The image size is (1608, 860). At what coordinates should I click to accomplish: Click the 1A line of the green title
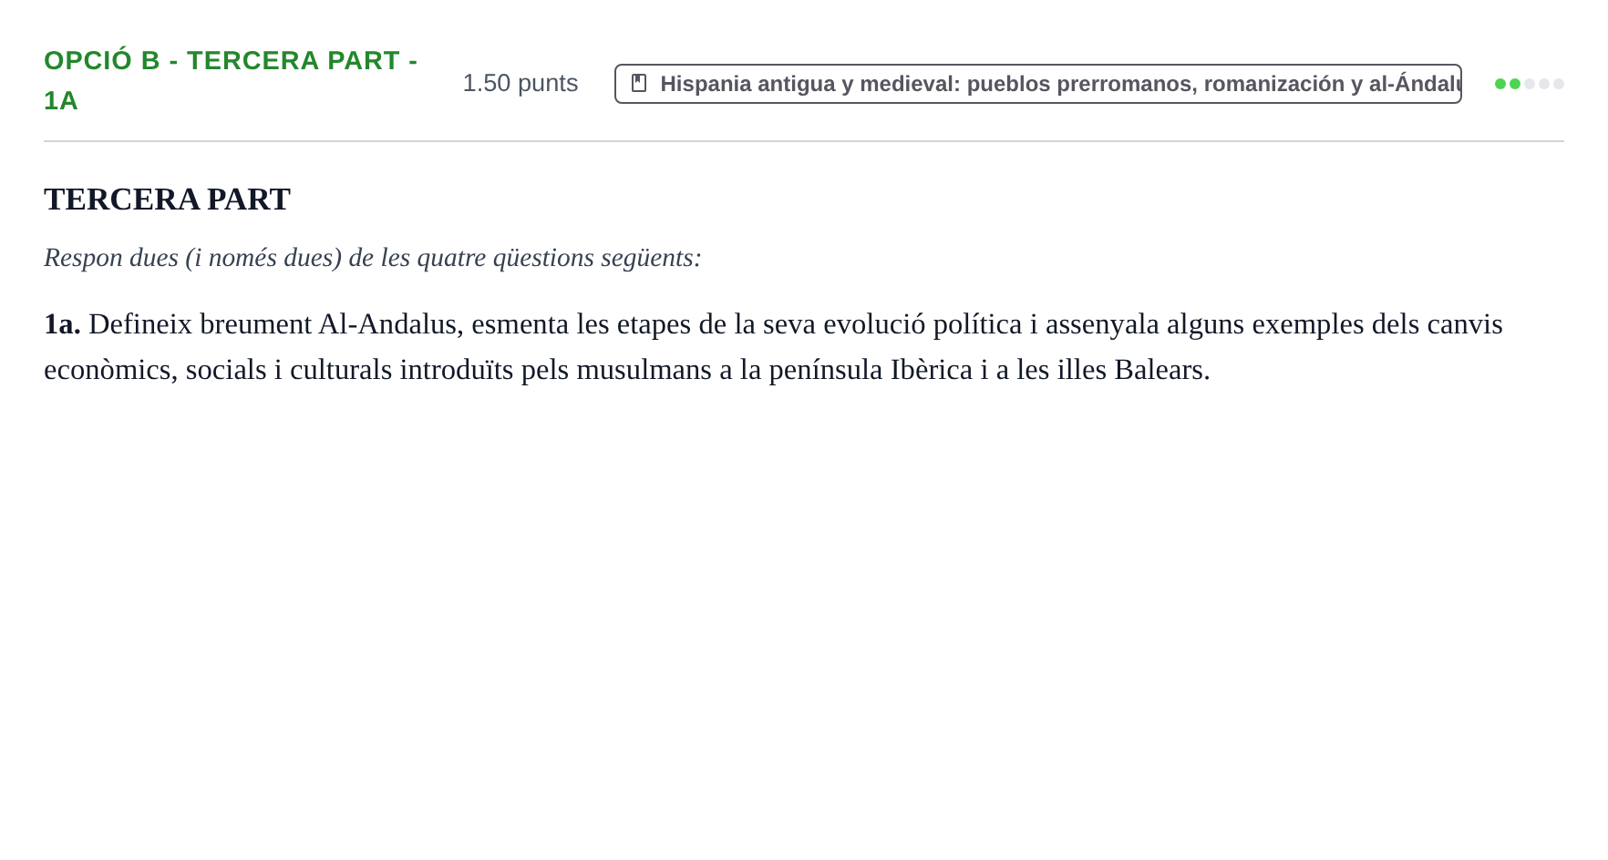click(61, 100)
